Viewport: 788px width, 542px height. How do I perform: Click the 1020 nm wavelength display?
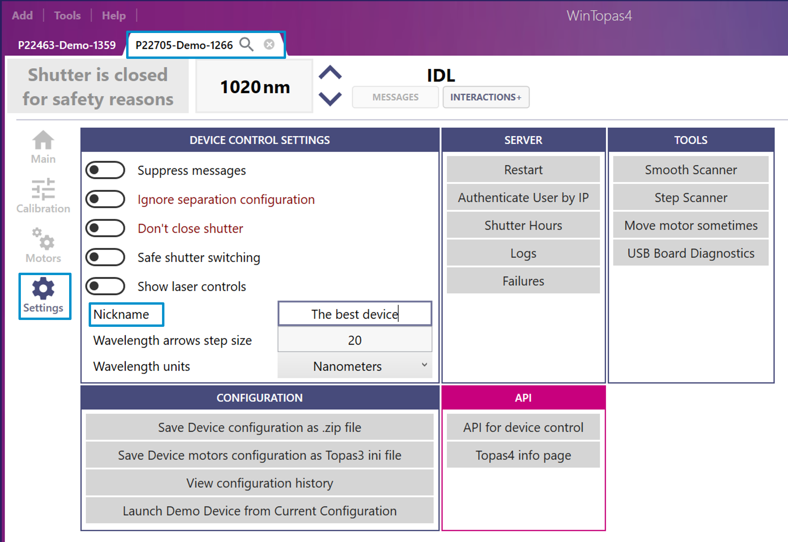pos(254,86)
